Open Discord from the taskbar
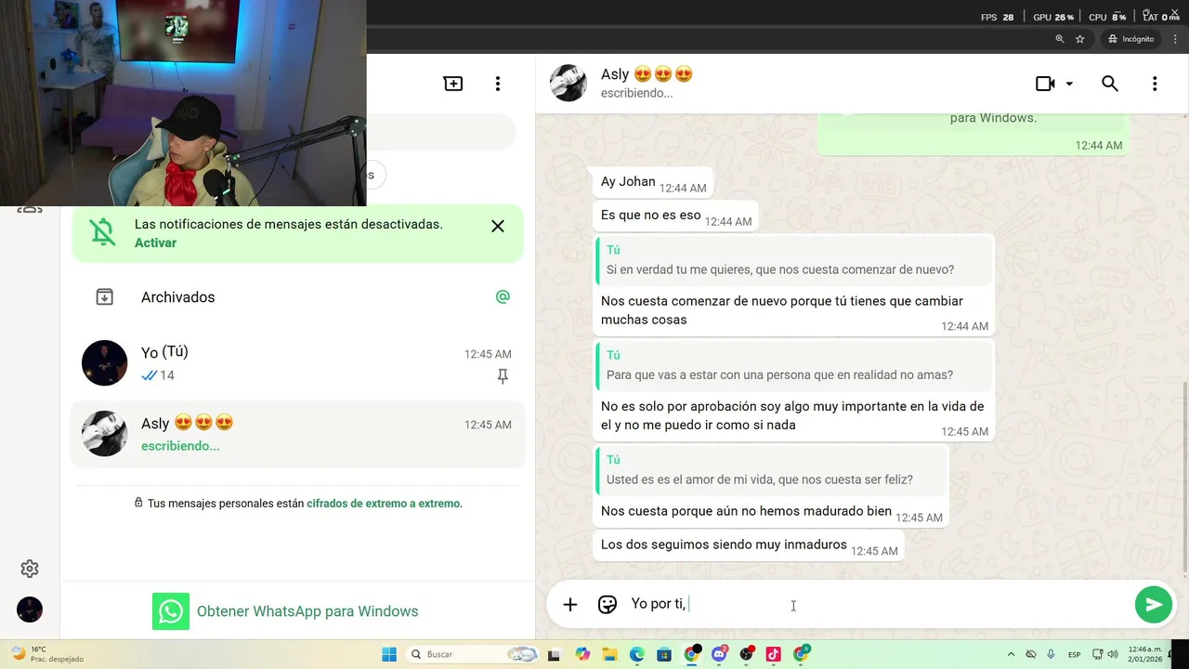This screenshot has width=1189, height=669. coord(719,654)
